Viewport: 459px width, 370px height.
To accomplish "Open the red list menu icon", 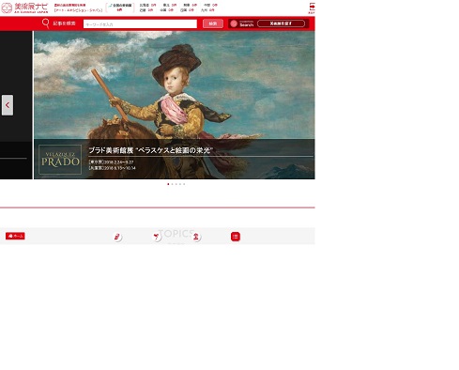I will click(236, 237).
